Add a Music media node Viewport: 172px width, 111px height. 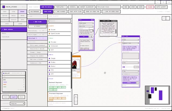[x=59, y=66]
